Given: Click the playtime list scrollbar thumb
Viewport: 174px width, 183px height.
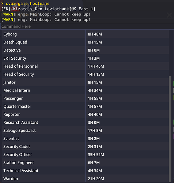Looking at the screenshot, I should 170,129.
